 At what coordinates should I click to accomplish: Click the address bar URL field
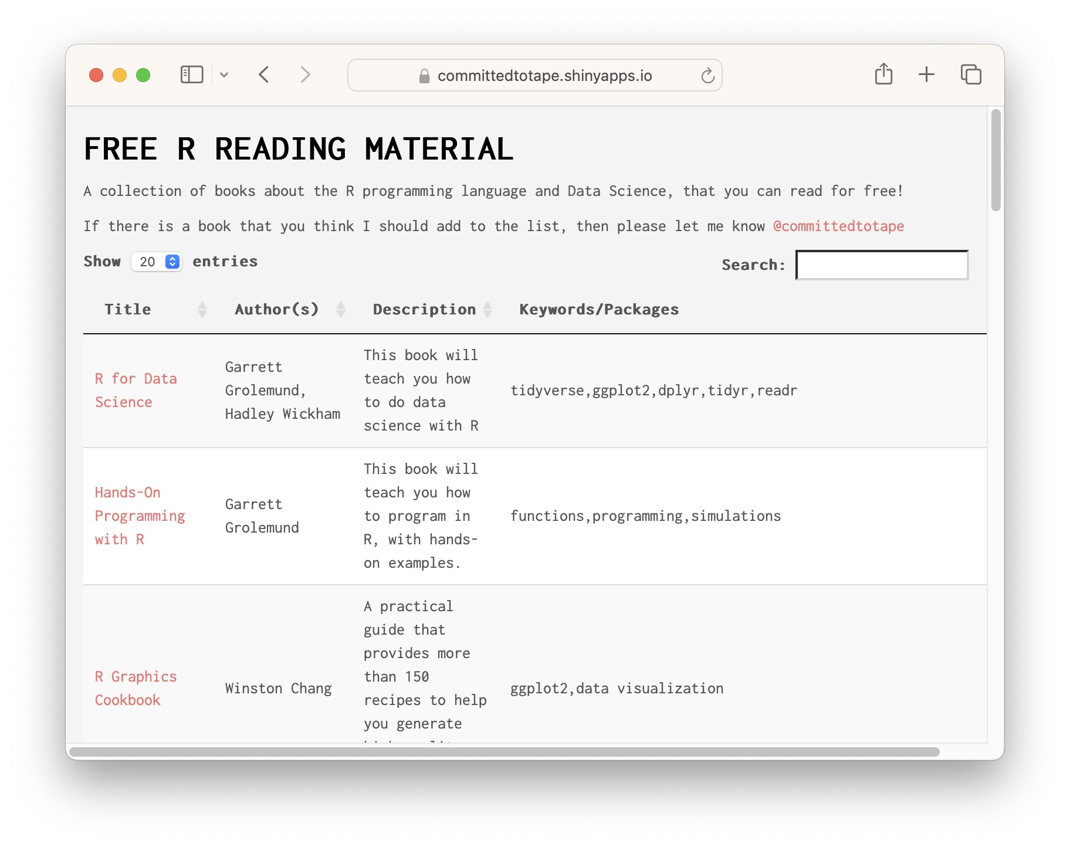pos(534,76)
